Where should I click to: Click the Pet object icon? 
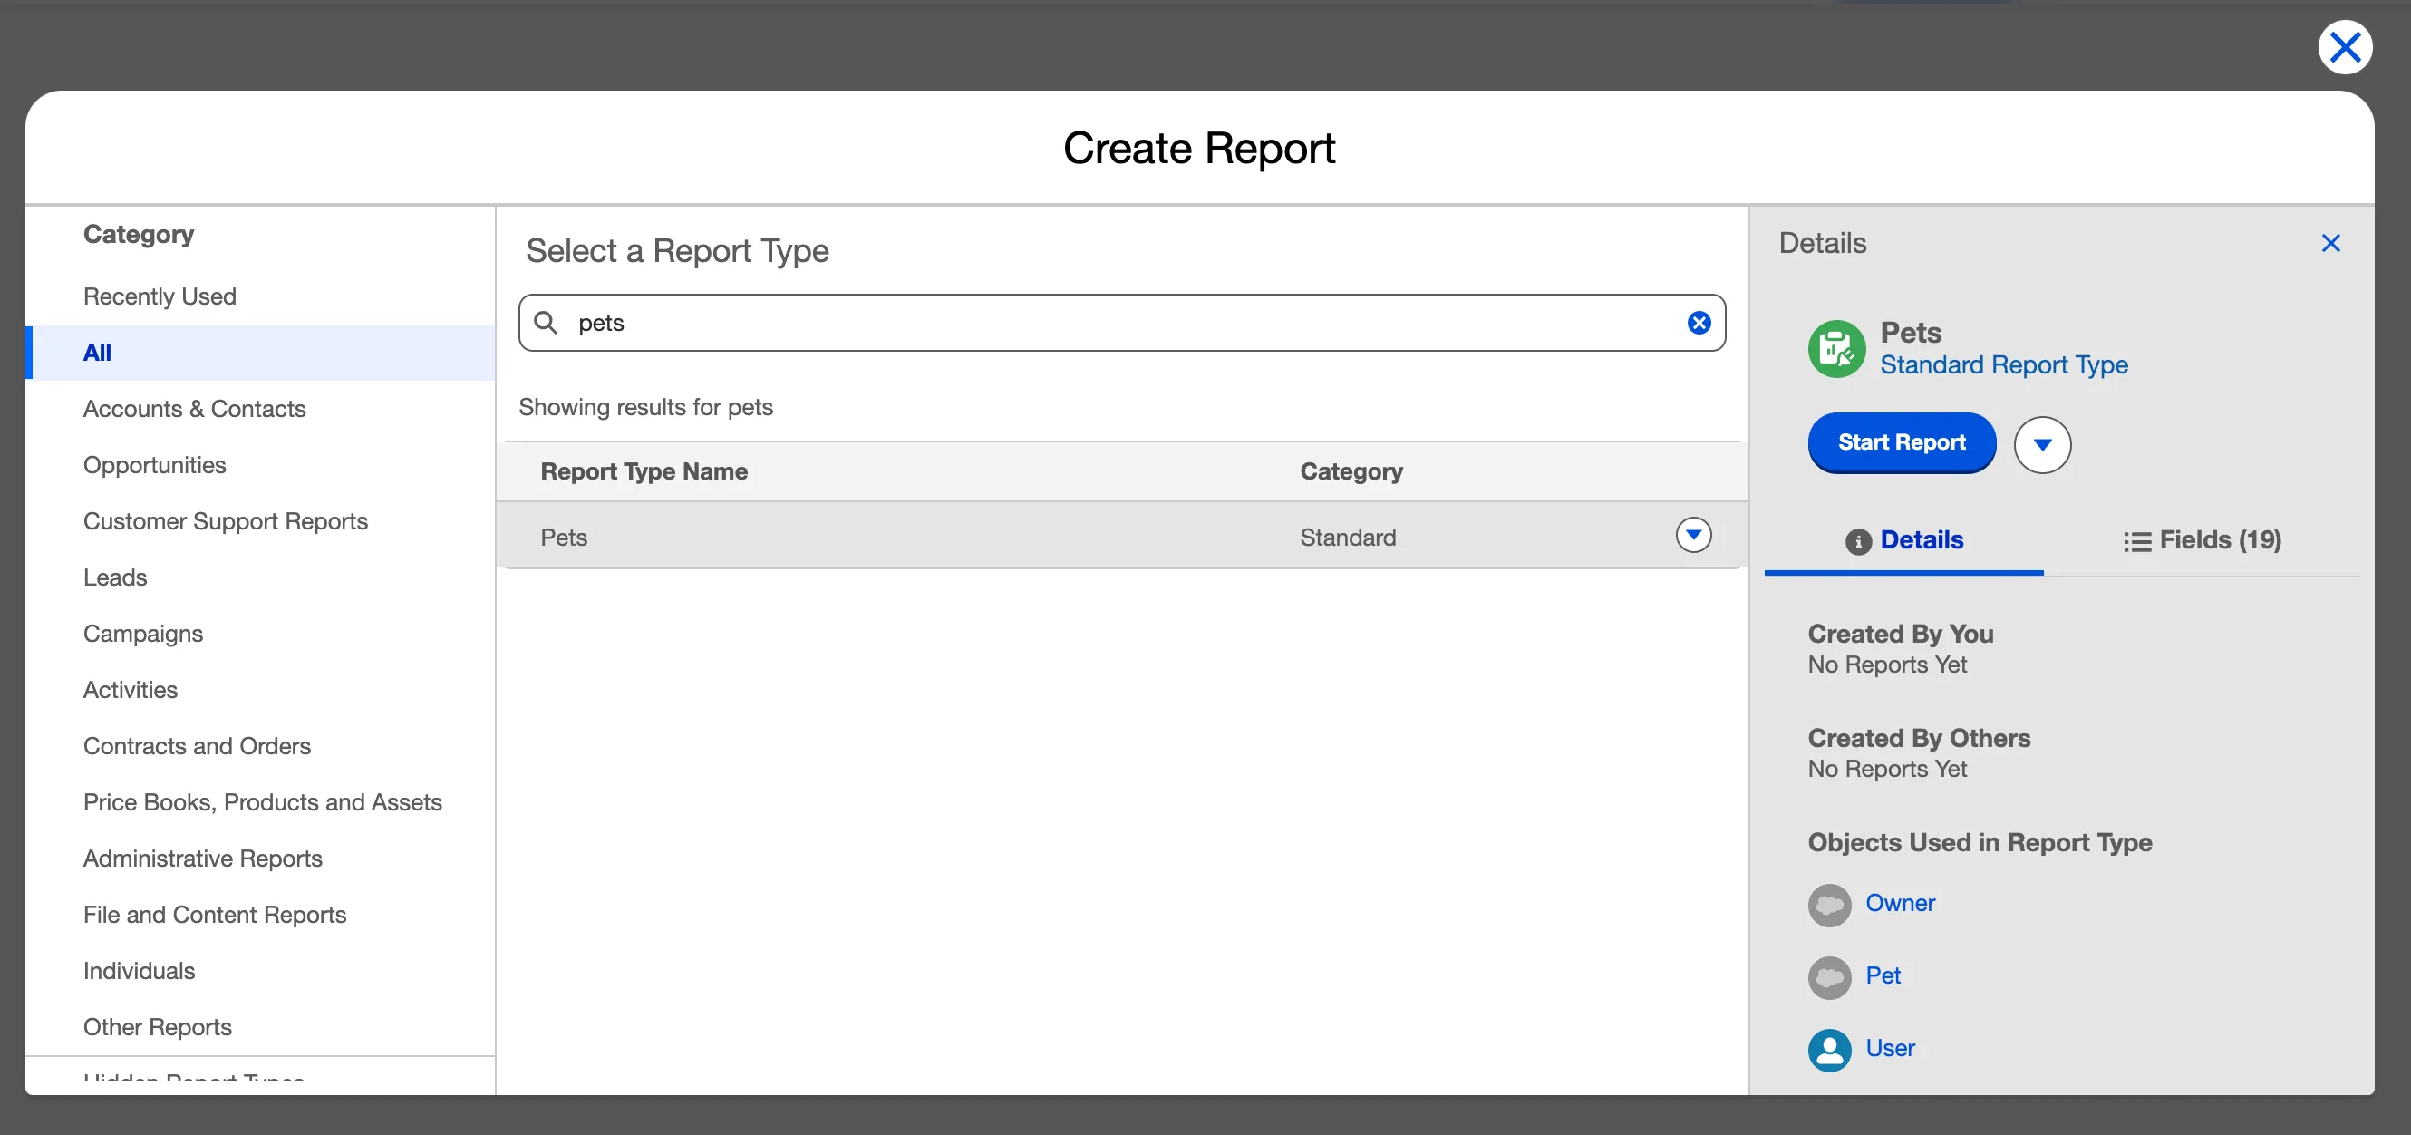pos(1829,976)
